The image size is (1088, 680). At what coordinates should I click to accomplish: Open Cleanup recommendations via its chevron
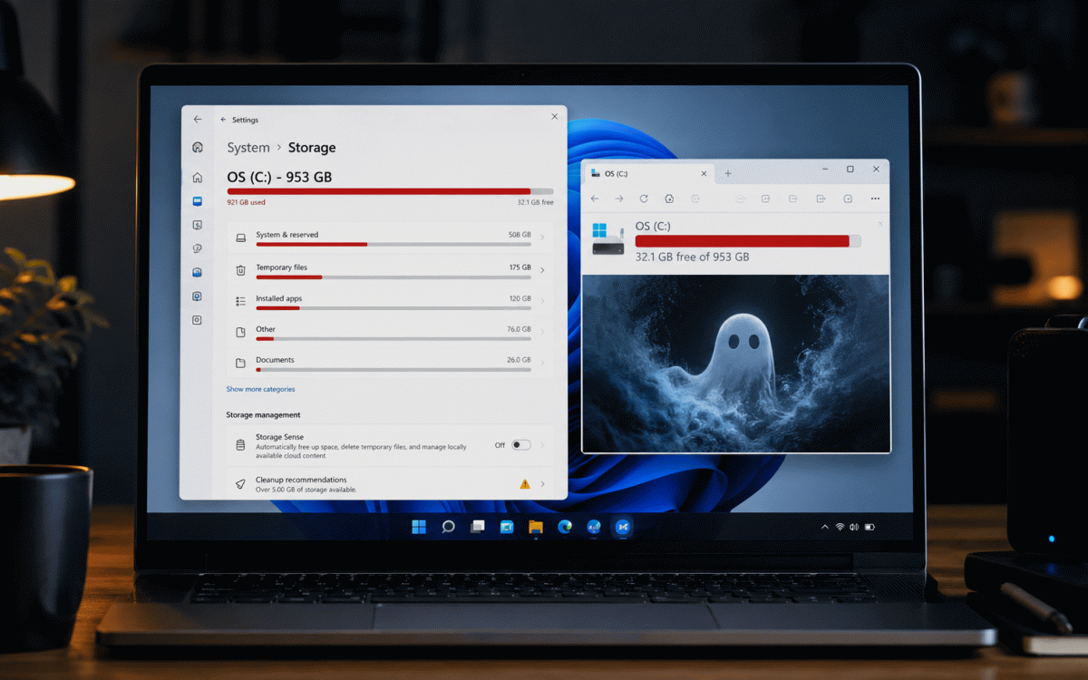pos(542,484)
